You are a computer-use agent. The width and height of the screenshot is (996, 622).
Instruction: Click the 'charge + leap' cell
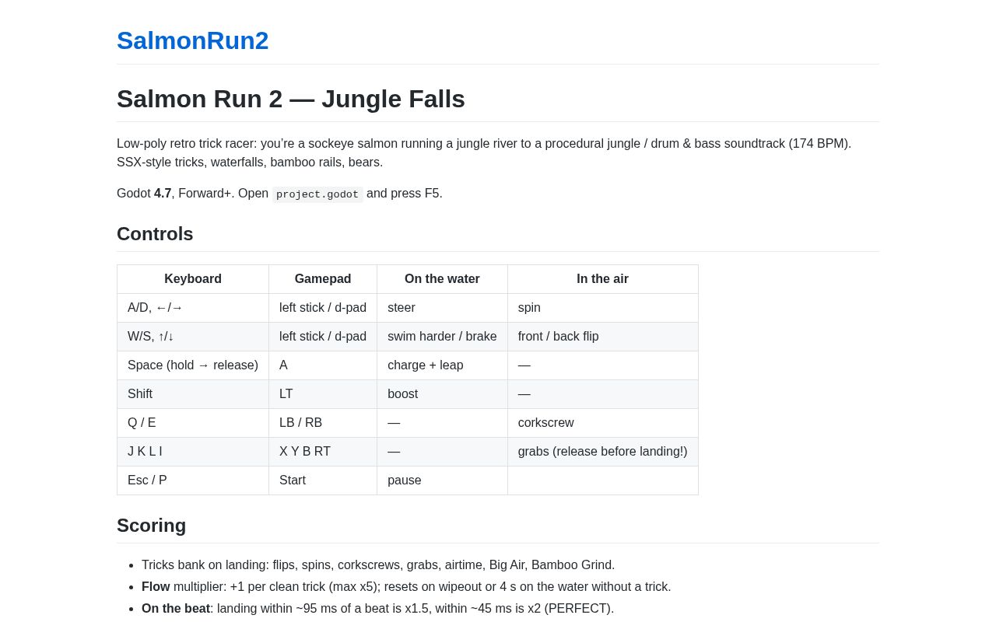click(442, 365)
